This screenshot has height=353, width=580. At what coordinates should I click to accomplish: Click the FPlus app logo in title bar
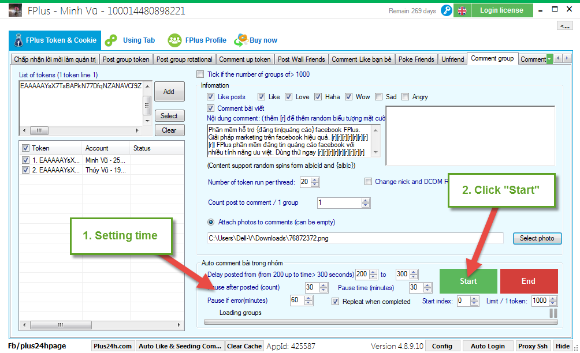pyautogui.click(x=15, y=10)
